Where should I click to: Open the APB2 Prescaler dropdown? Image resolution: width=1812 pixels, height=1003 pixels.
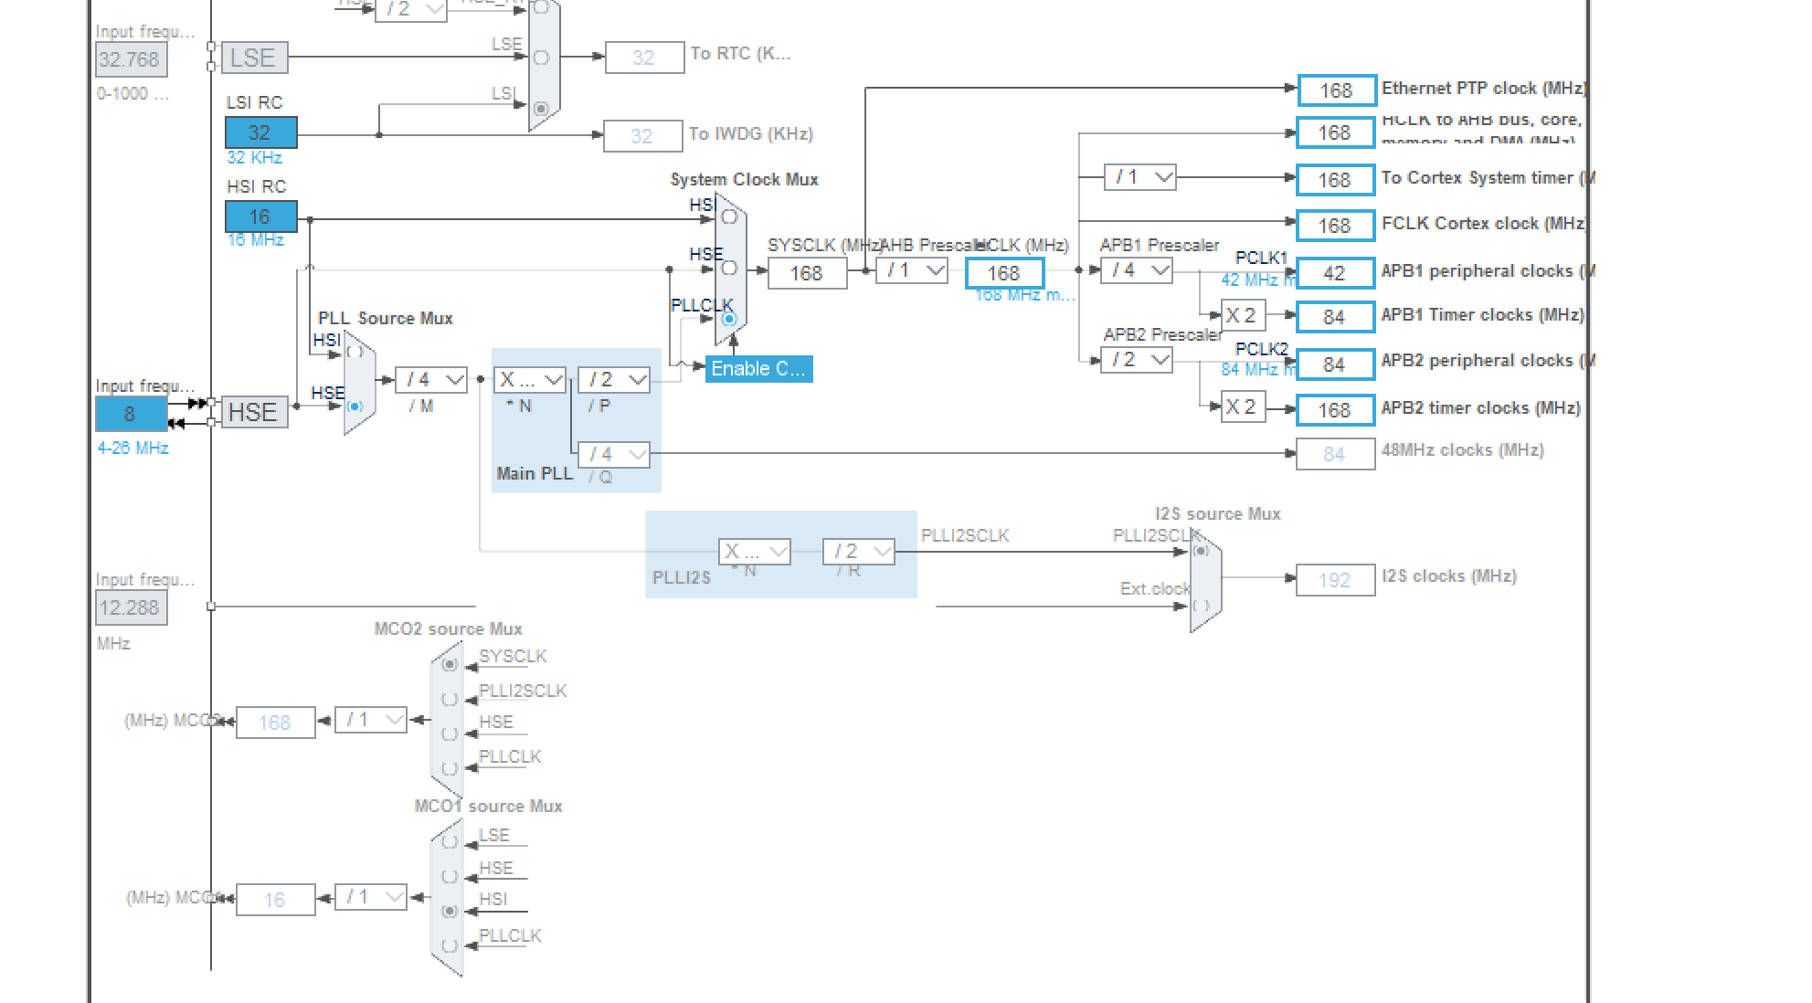point(1136,359)
